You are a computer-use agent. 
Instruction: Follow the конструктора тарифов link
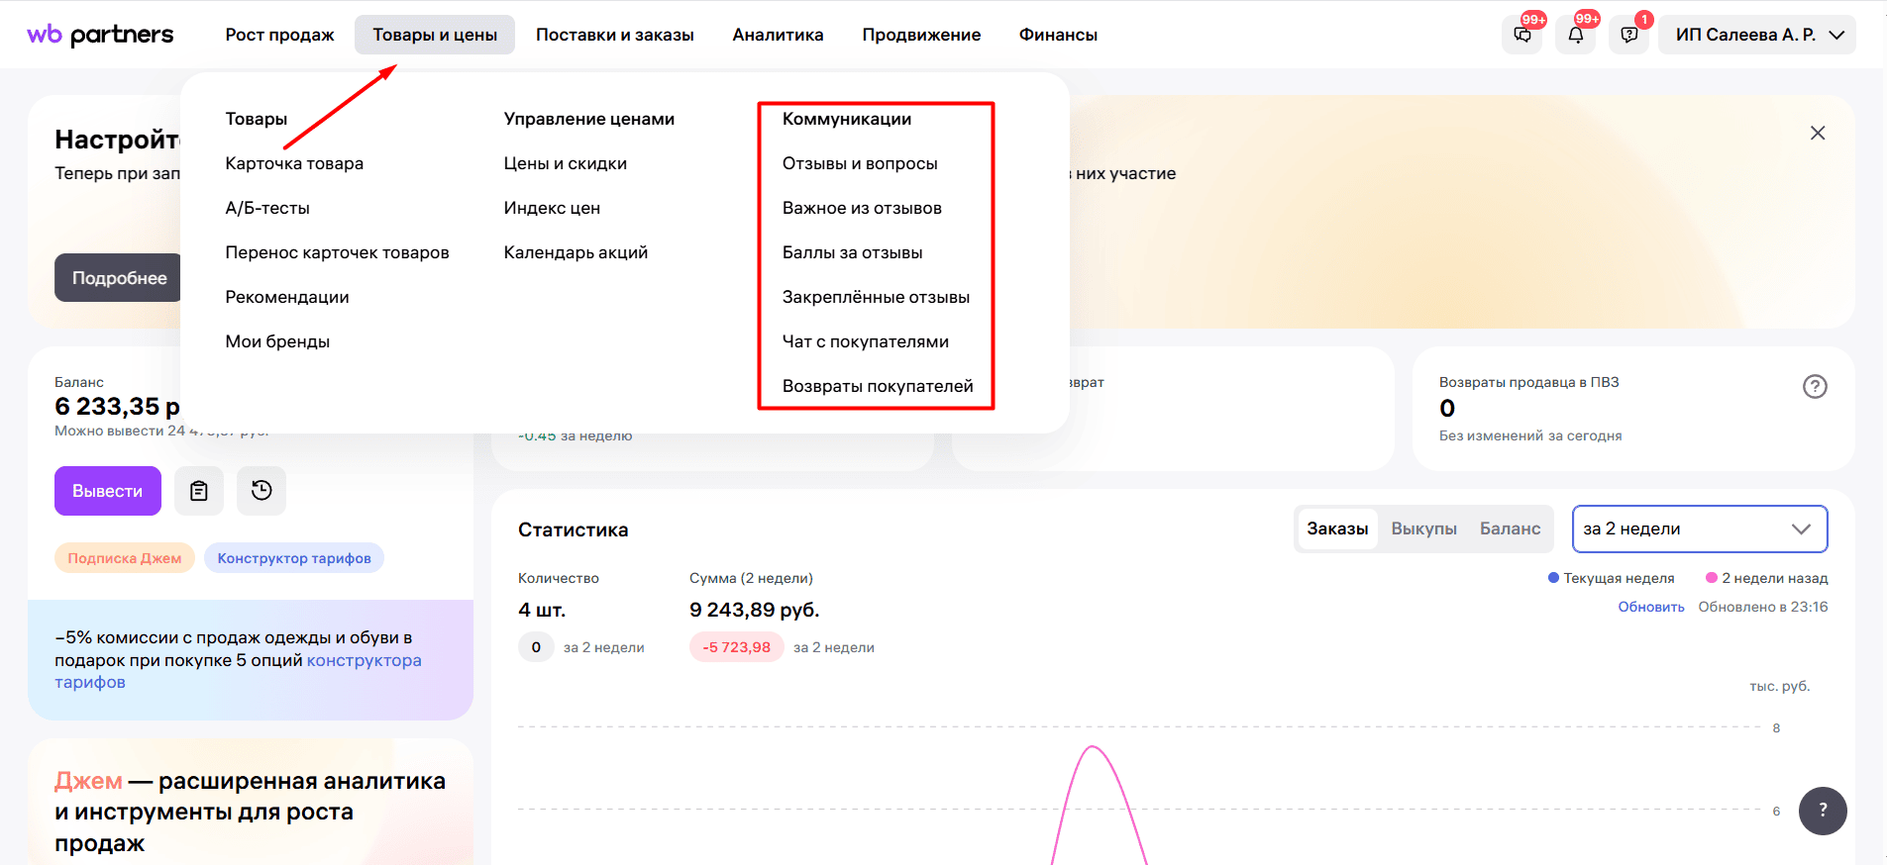click(364, 660)
